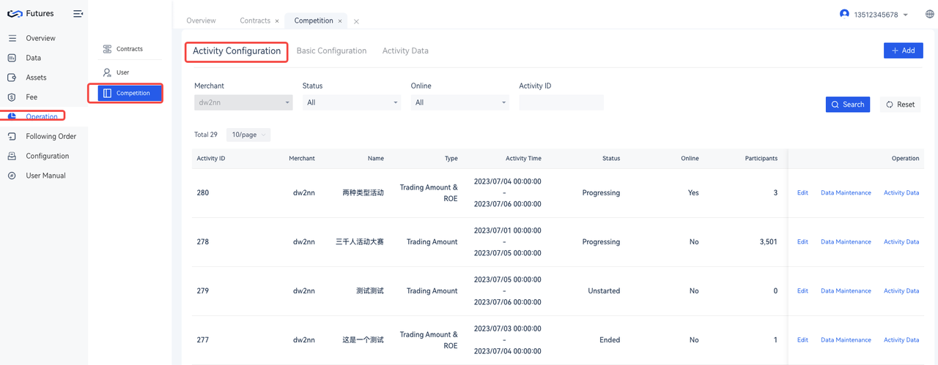Open Activity Data for activity 280
Image resolution: width=938 pixels, height=365 pixels.
[x=901, y=193]
